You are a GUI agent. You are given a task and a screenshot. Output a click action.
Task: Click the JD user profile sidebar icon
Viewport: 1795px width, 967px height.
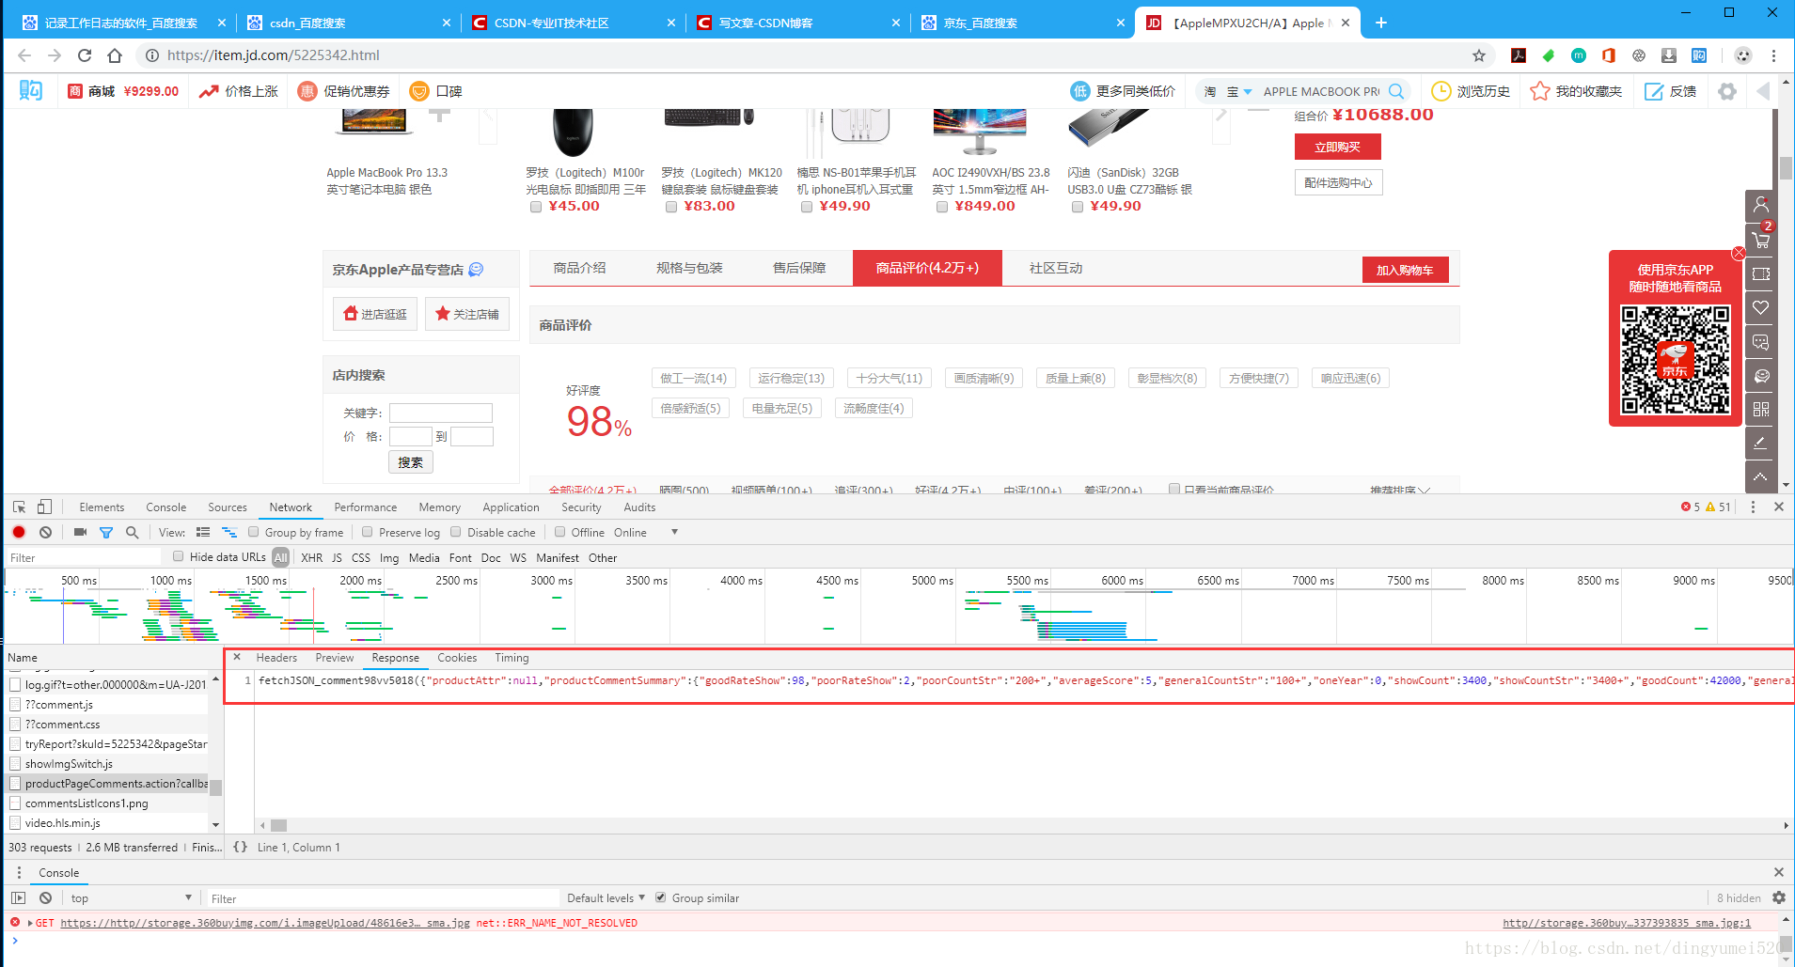click(x=1761, y=205)
